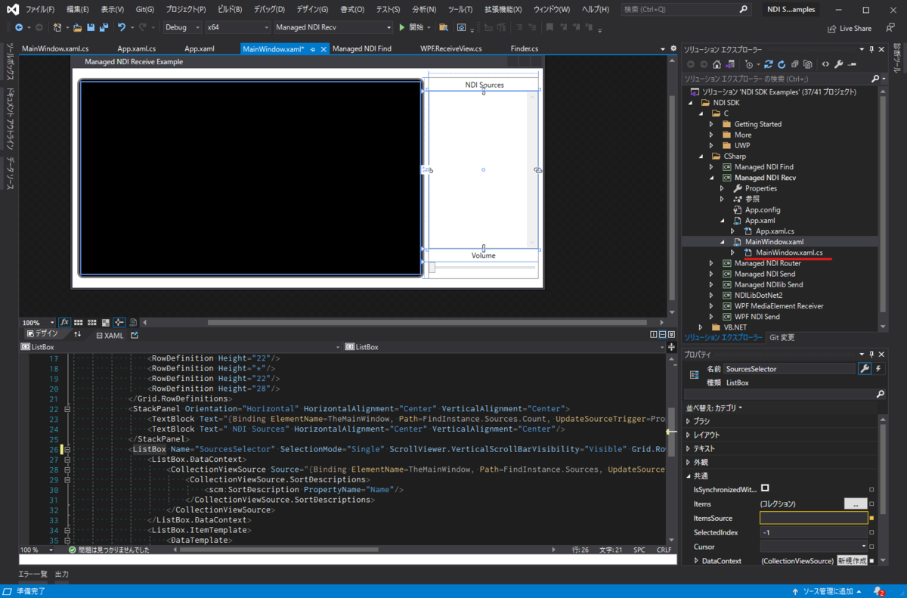Click the pop-out XAML icon
Screen dimensions: 907x598
point(135,335)
